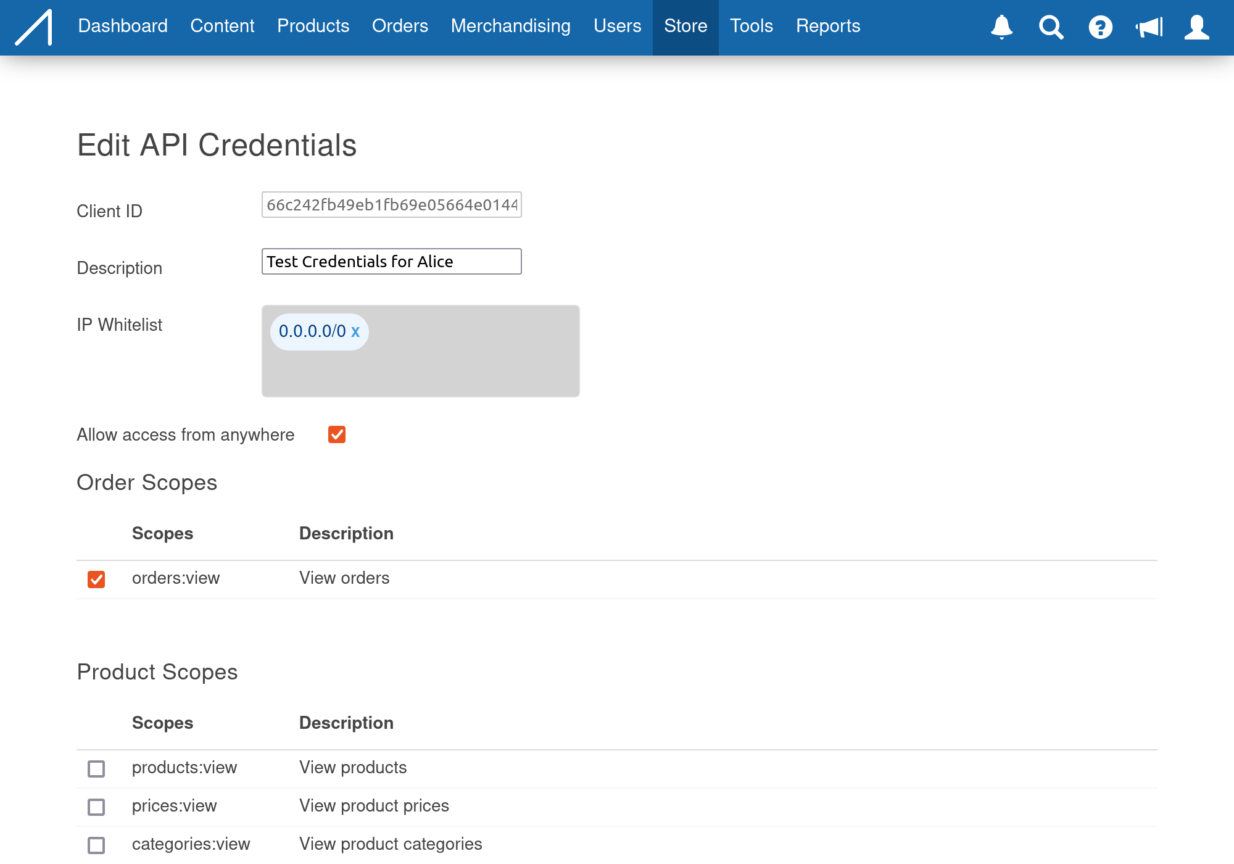This screenshot has width=1234, height=864.
Task: Click the help question mark icon
Action: pos(1100,27)
